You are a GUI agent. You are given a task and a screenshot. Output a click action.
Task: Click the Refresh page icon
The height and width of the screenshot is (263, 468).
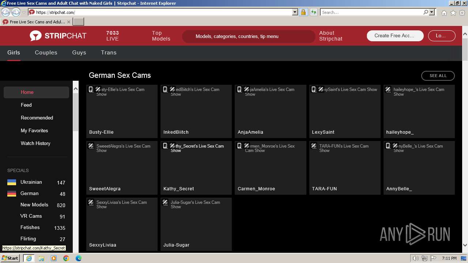click(x=313, y=12)
